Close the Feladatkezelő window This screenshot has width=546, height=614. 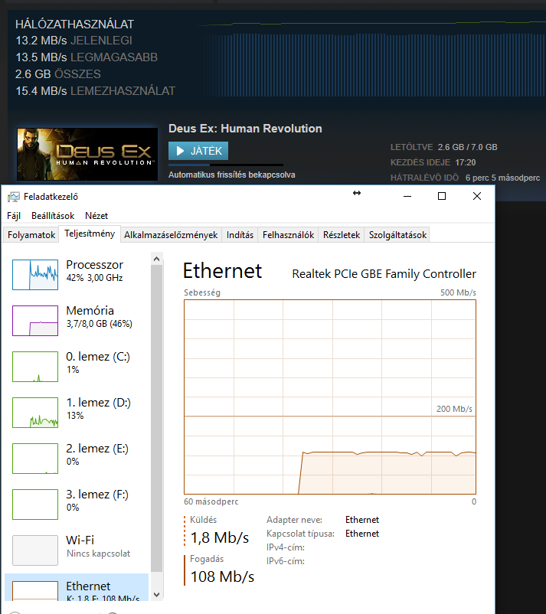tap(476, 196)
